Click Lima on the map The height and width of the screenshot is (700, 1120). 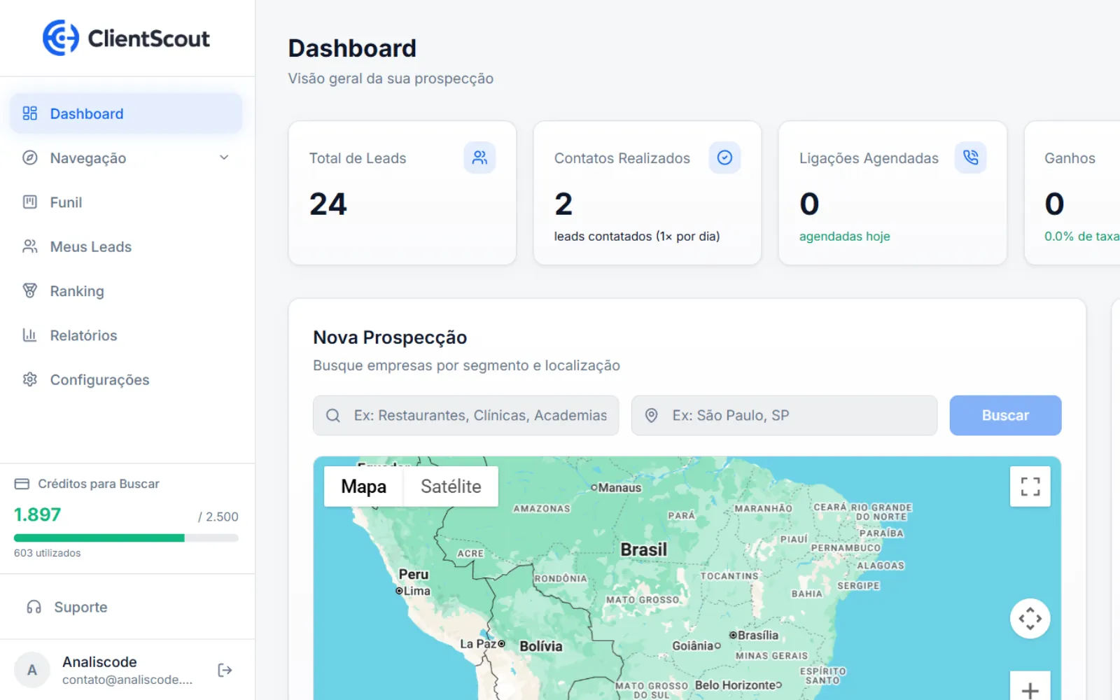[413, 591]
